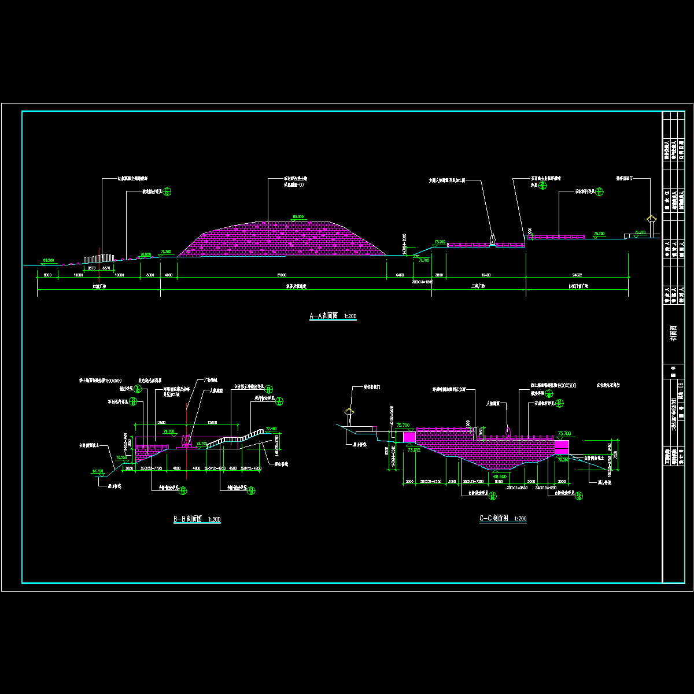Click the 73.700 elevation marker in C-C right
This screenshot has height=694, width=694.
[x=563, y=433]
